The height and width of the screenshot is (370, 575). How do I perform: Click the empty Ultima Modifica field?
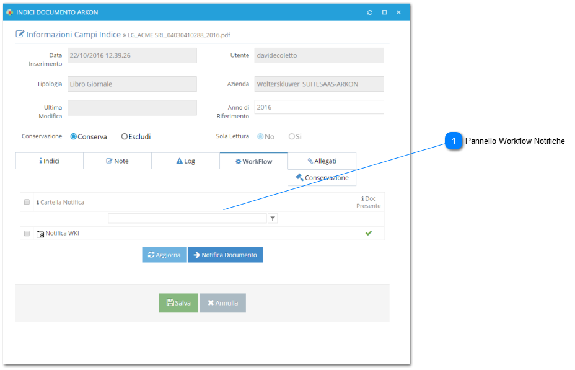click(x=132, y=108)
